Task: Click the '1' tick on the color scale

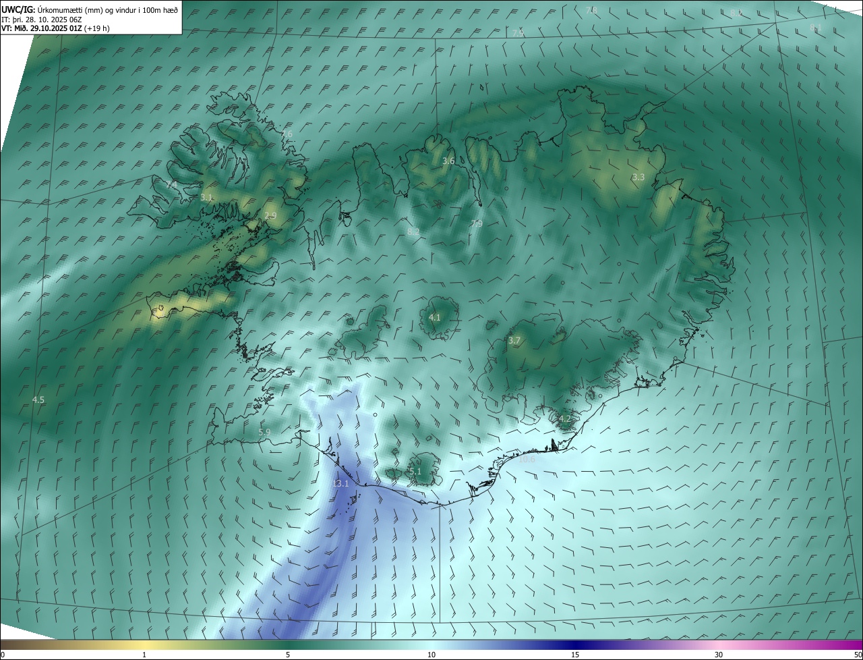Action: click(x=144, y=655)
